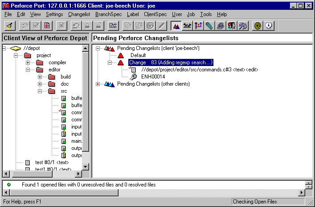Click the Pending Changelists triangles toolbar icon
Image resolution: width=315 pixels, height=207 pixels.
tap(176, 26)
